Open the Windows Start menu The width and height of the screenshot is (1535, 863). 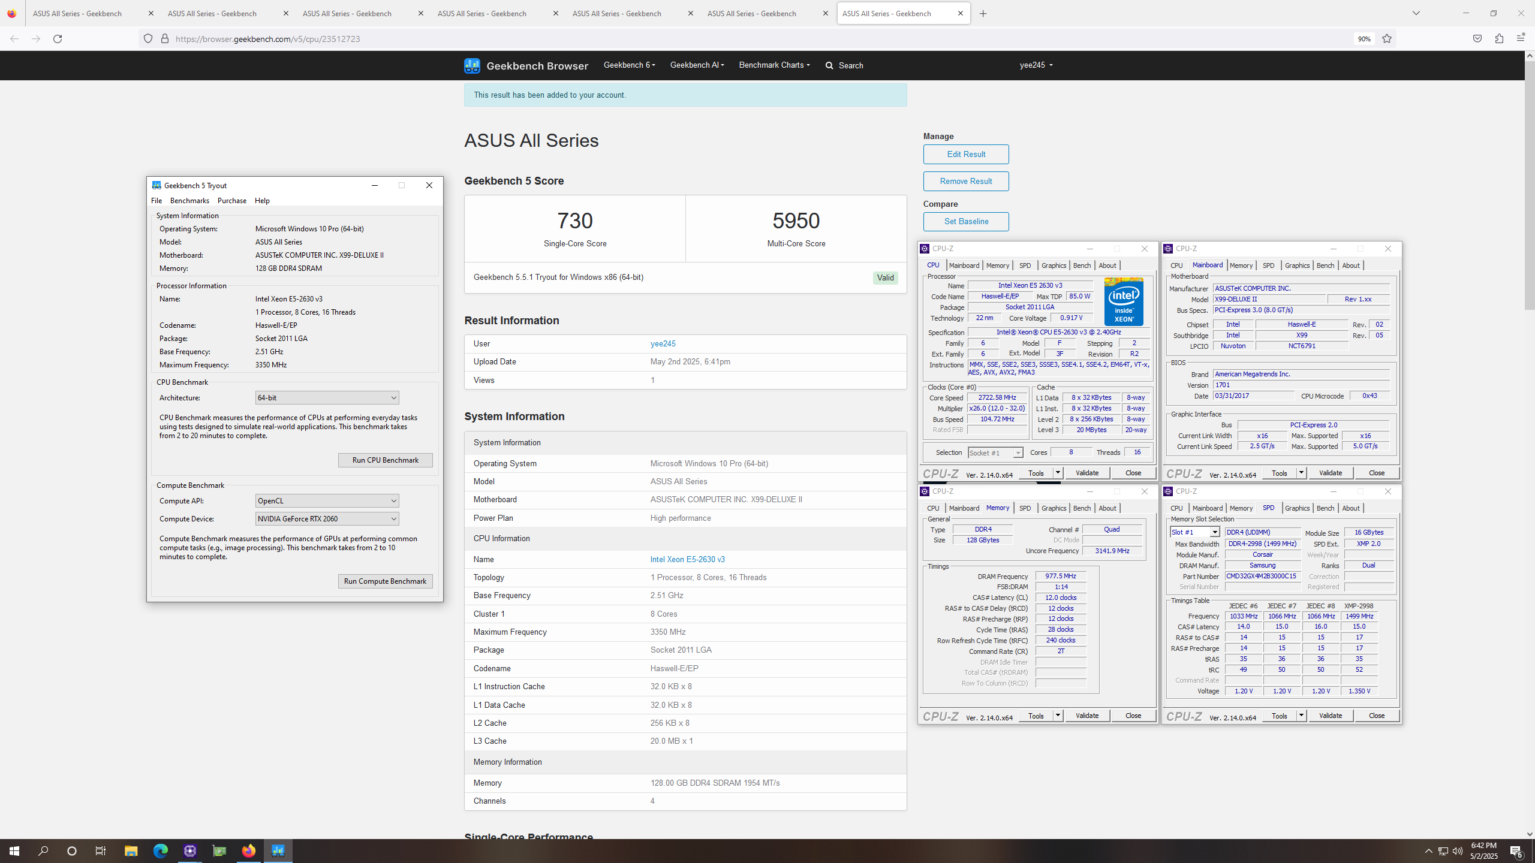[x=14, y=851]
